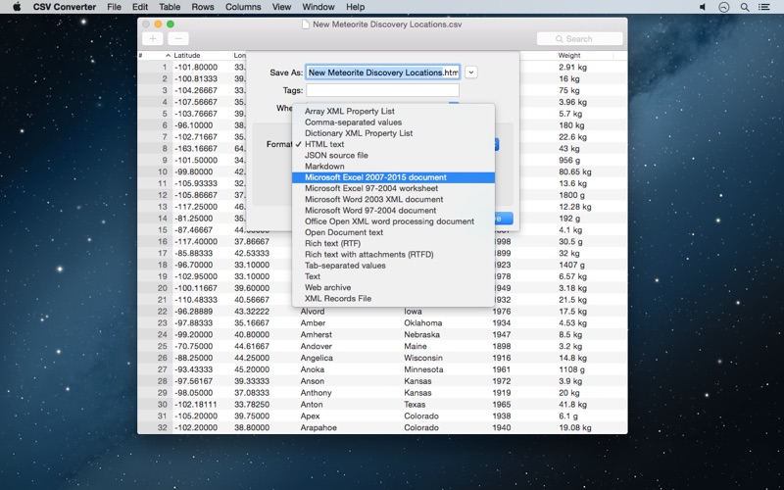Click the Maine state cell
This screenshot has width=784, height=490.
point(416,346)
